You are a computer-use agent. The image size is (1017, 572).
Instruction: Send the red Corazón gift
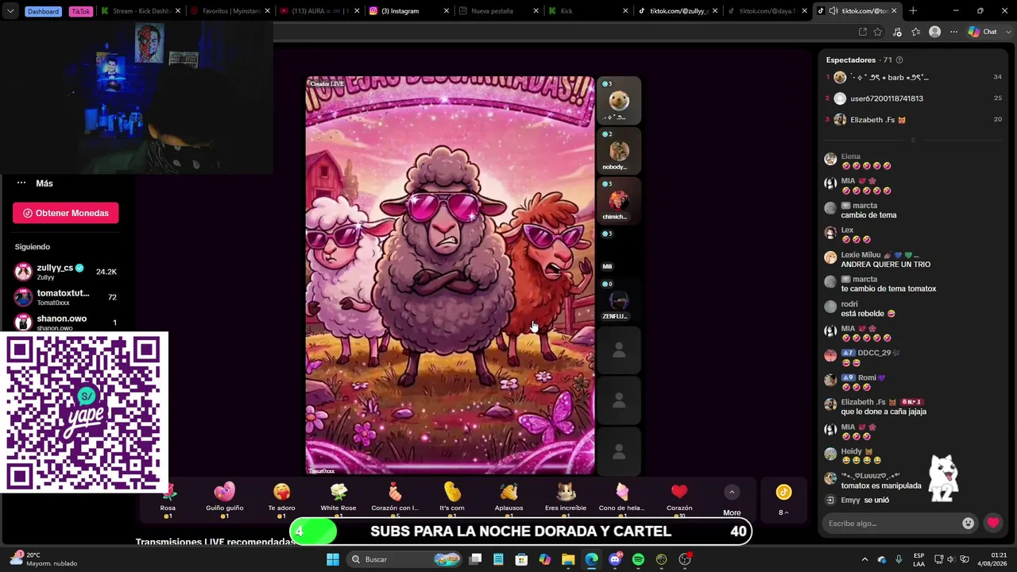pos(679,500)
